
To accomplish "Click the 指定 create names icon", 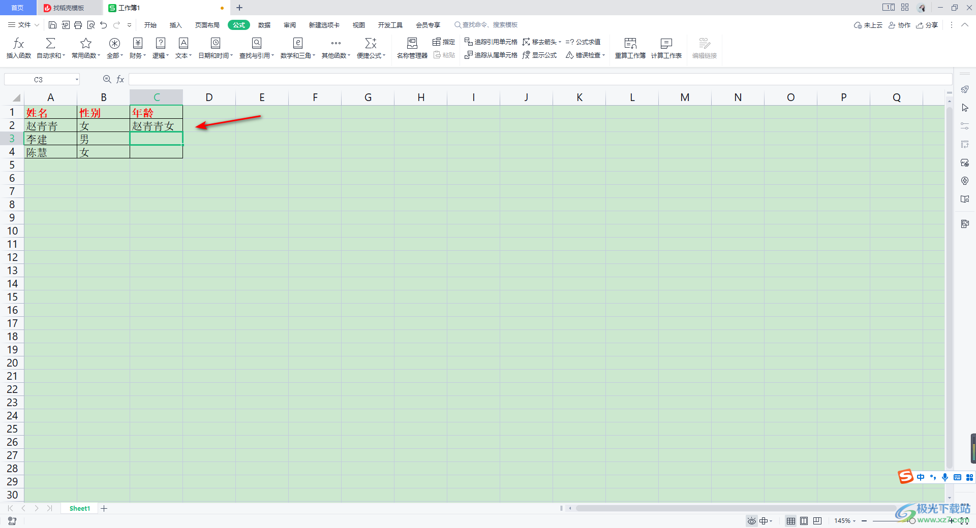I will coord(437,42).
